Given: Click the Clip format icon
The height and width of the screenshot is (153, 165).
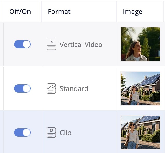Looking at the screenshot, I should pos(51,133).
